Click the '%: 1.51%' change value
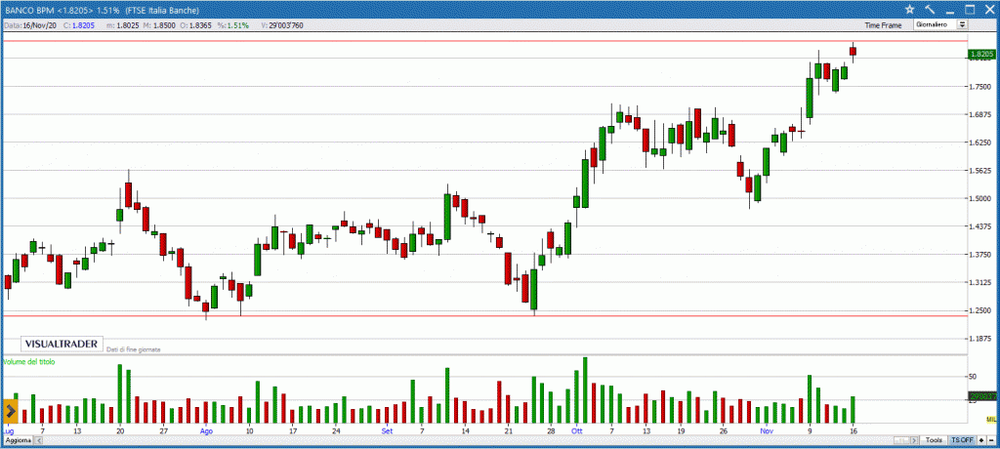The image size is (1000, 449). point(232,25)
